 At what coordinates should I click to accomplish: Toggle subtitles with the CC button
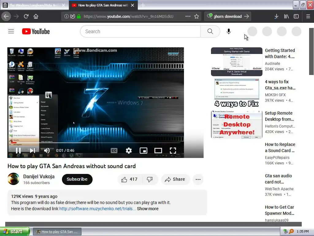click(x=114, y=151)
